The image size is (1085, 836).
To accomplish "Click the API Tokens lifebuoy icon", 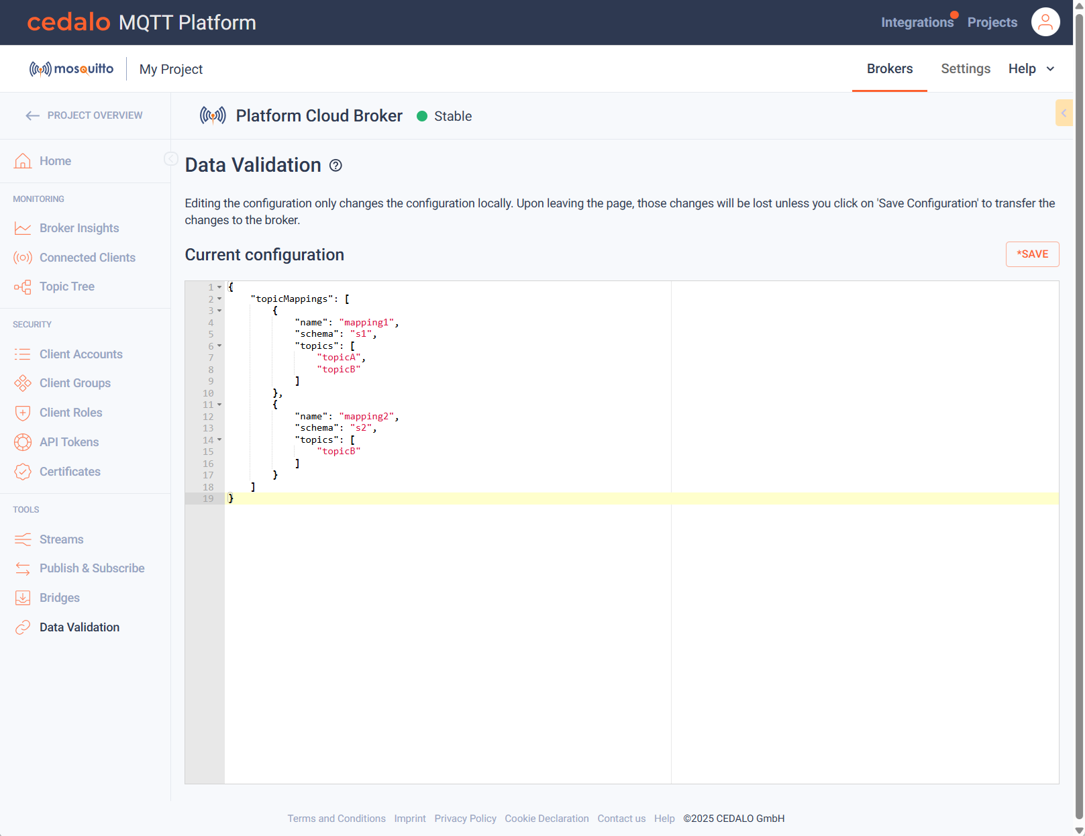I will (x=23, y=442).
